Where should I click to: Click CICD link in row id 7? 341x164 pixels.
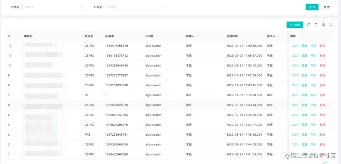(x=295, y=95)
